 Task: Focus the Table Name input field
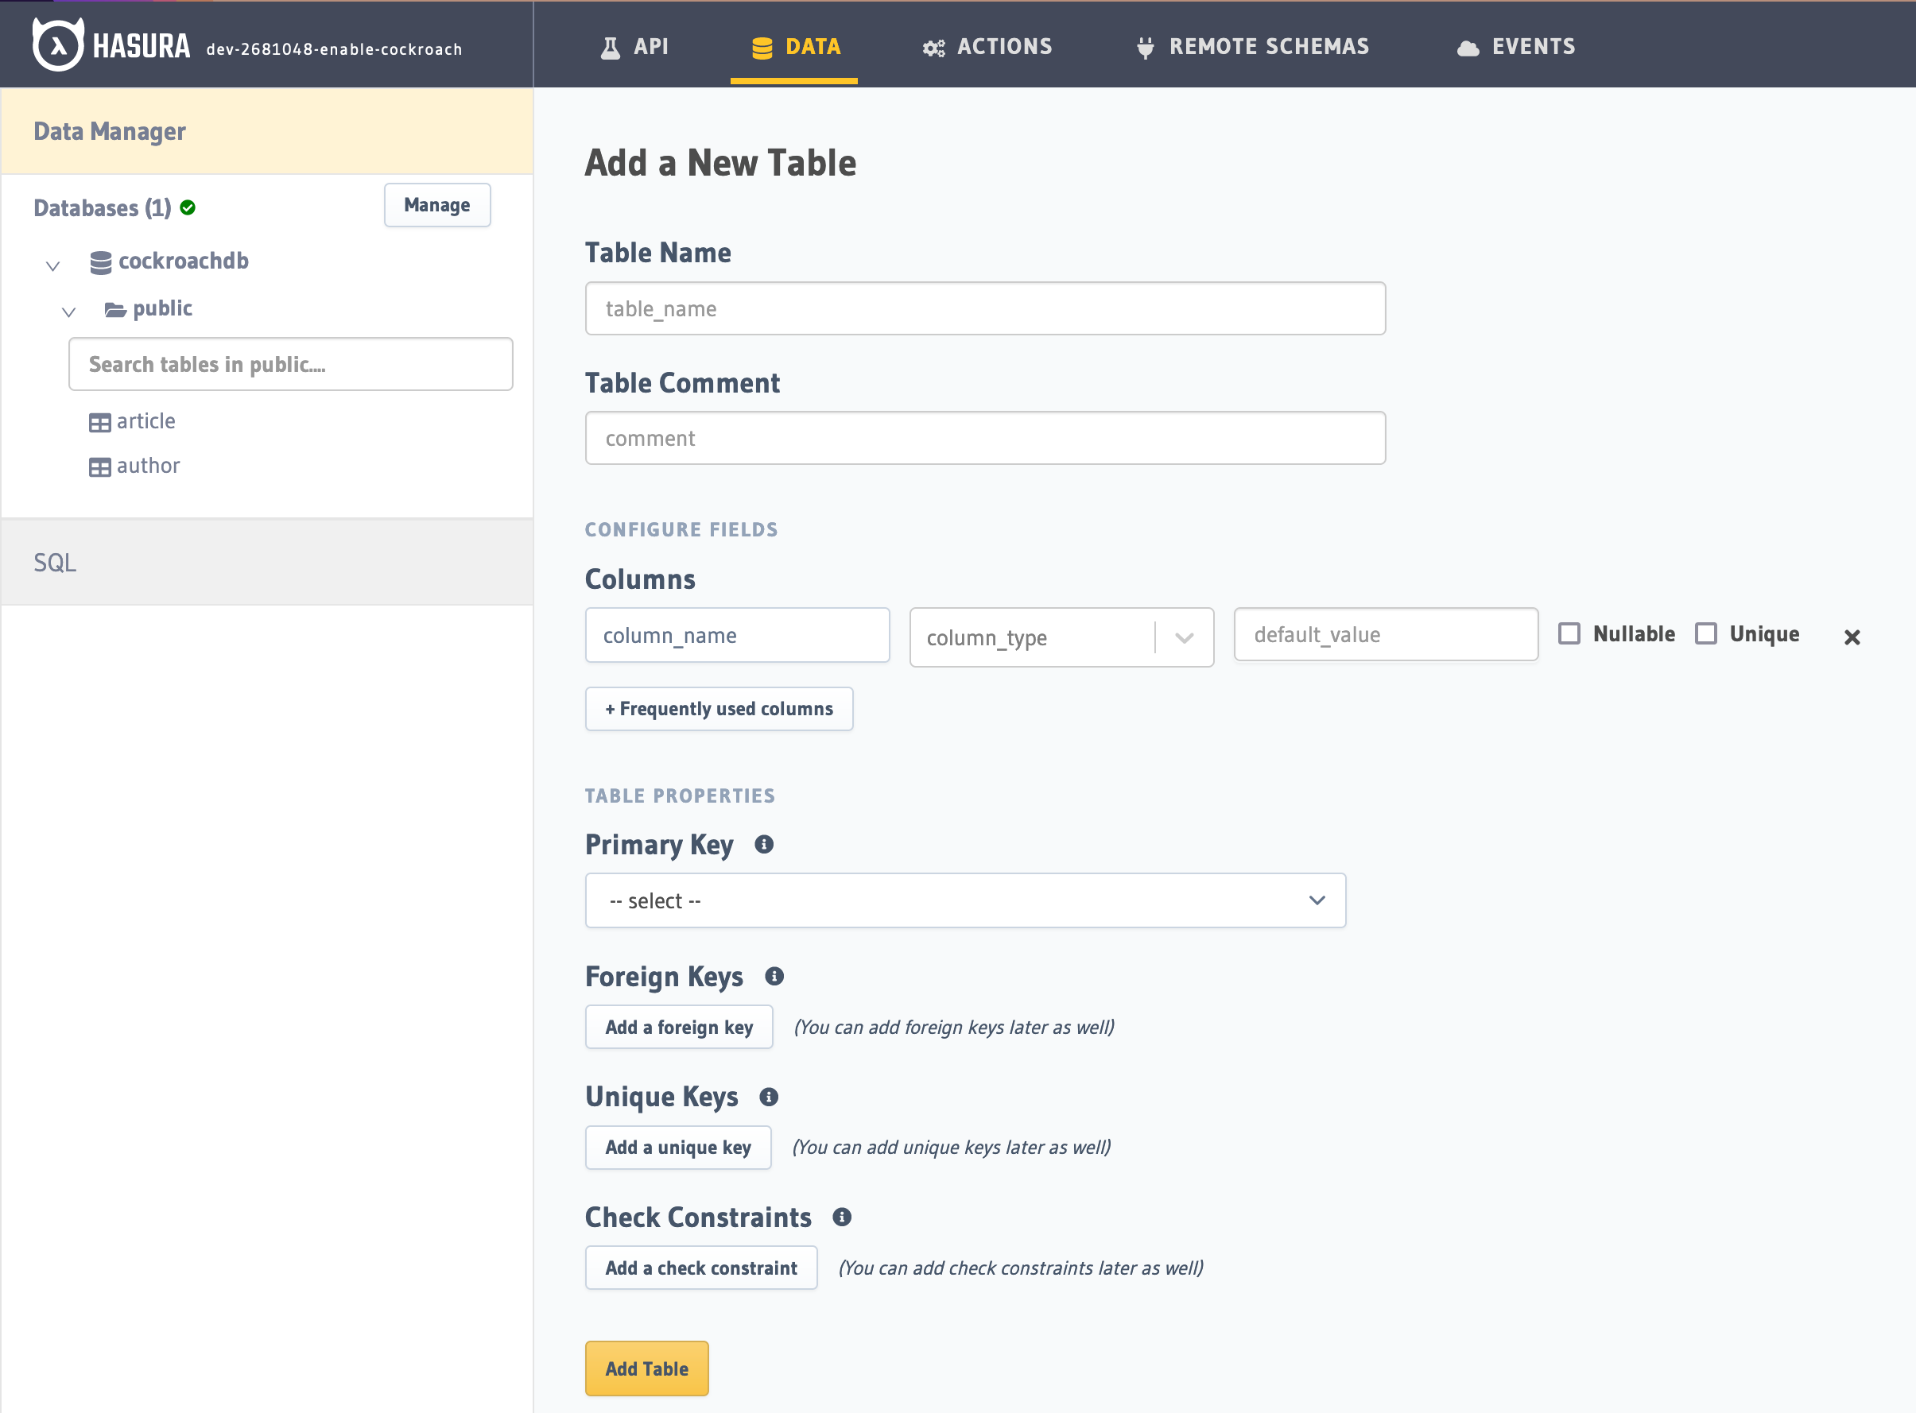(984, 308)
